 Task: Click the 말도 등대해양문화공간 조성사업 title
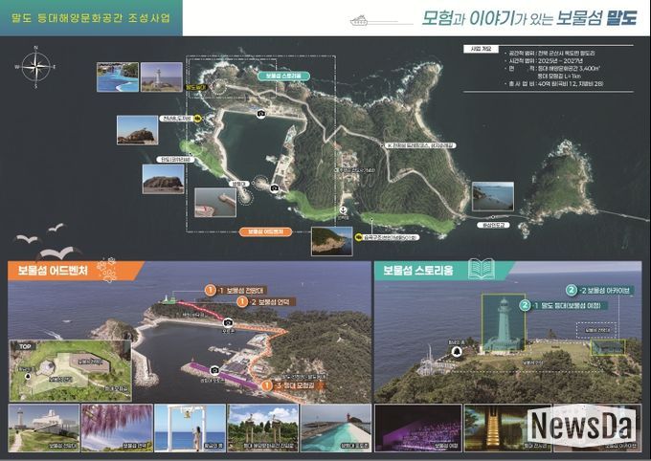point(91,18)
